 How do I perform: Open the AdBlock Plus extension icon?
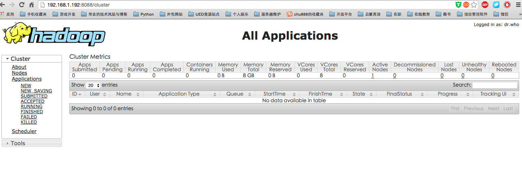click(x=485, y=5)
